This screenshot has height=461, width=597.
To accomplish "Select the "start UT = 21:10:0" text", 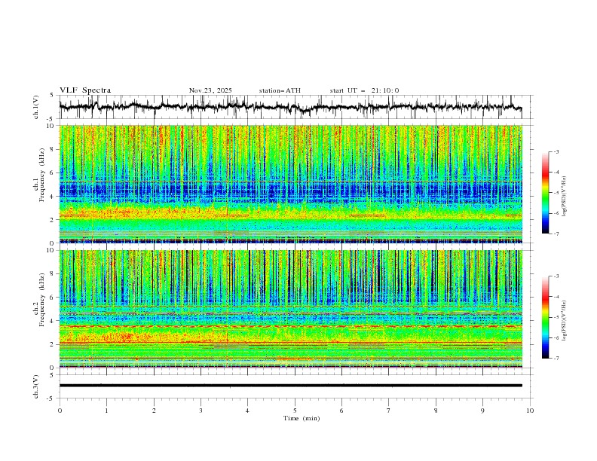I will (x=364, y=90).
